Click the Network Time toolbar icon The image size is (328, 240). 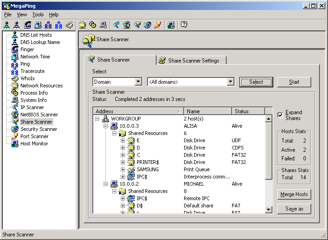pyautogui.click(x=38, y=25)
